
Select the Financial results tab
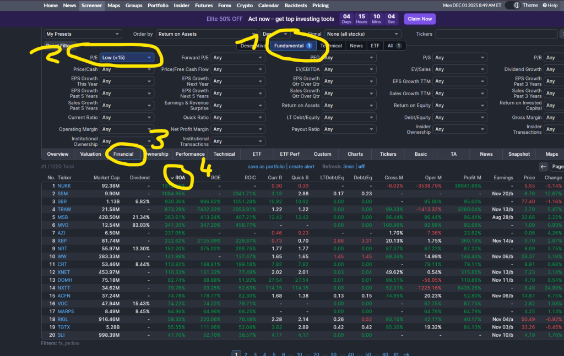[123, 154]
